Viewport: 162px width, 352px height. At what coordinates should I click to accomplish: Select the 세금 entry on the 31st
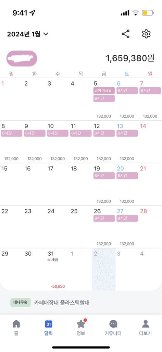53,260
